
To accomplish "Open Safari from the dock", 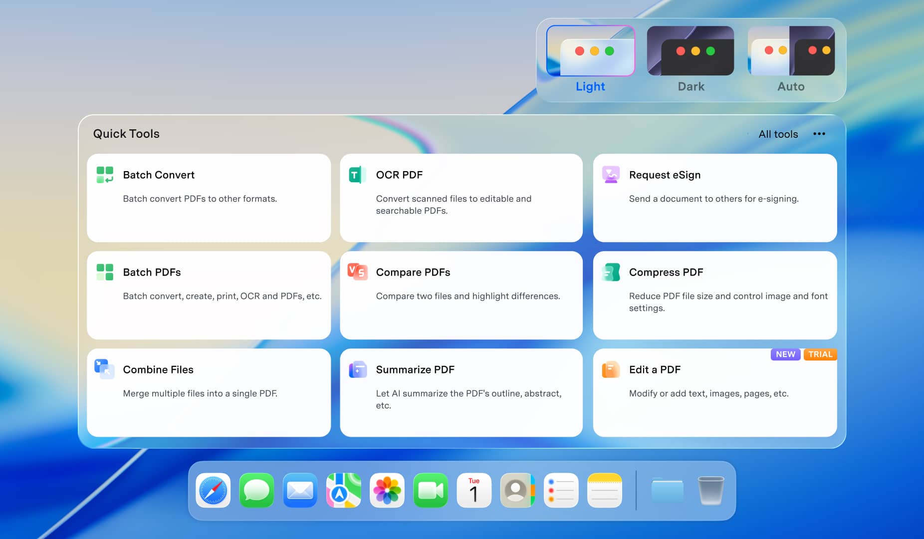I will (x=213, y=491).
